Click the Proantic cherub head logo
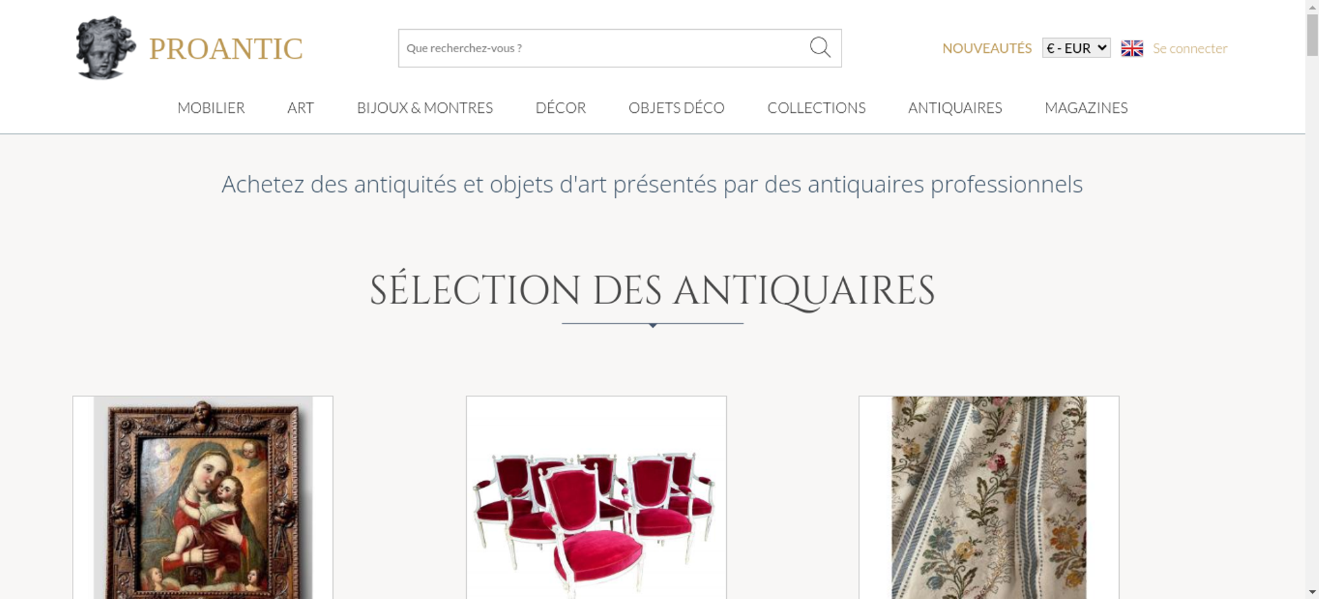Screen dimensions: 1319x599 tap(106, 47)
